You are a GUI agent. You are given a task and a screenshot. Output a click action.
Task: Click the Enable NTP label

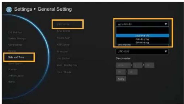(x=63, y=38)
